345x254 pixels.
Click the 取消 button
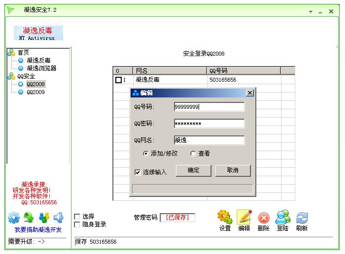pos(233,170)
